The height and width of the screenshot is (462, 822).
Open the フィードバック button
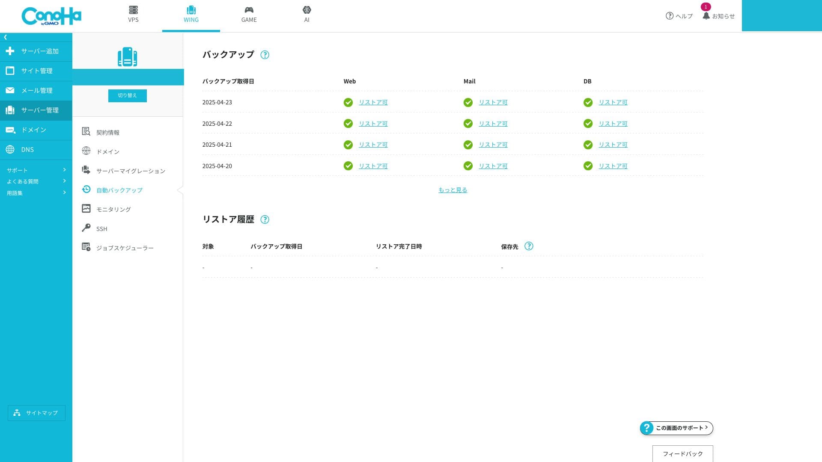pyautogui.click(x=682, y=453)
